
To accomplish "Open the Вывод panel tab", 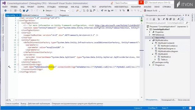I will 23,104.
